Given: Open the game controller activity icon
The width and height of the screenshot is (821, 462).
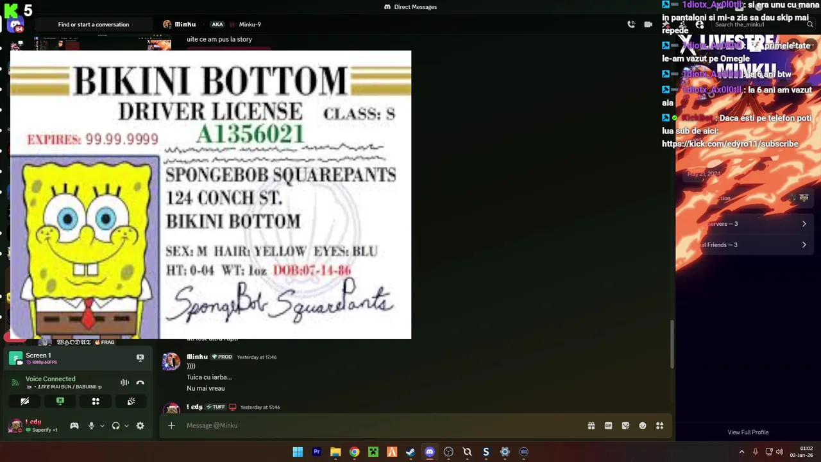Looking at the screenshot, I should click(74, 425).
